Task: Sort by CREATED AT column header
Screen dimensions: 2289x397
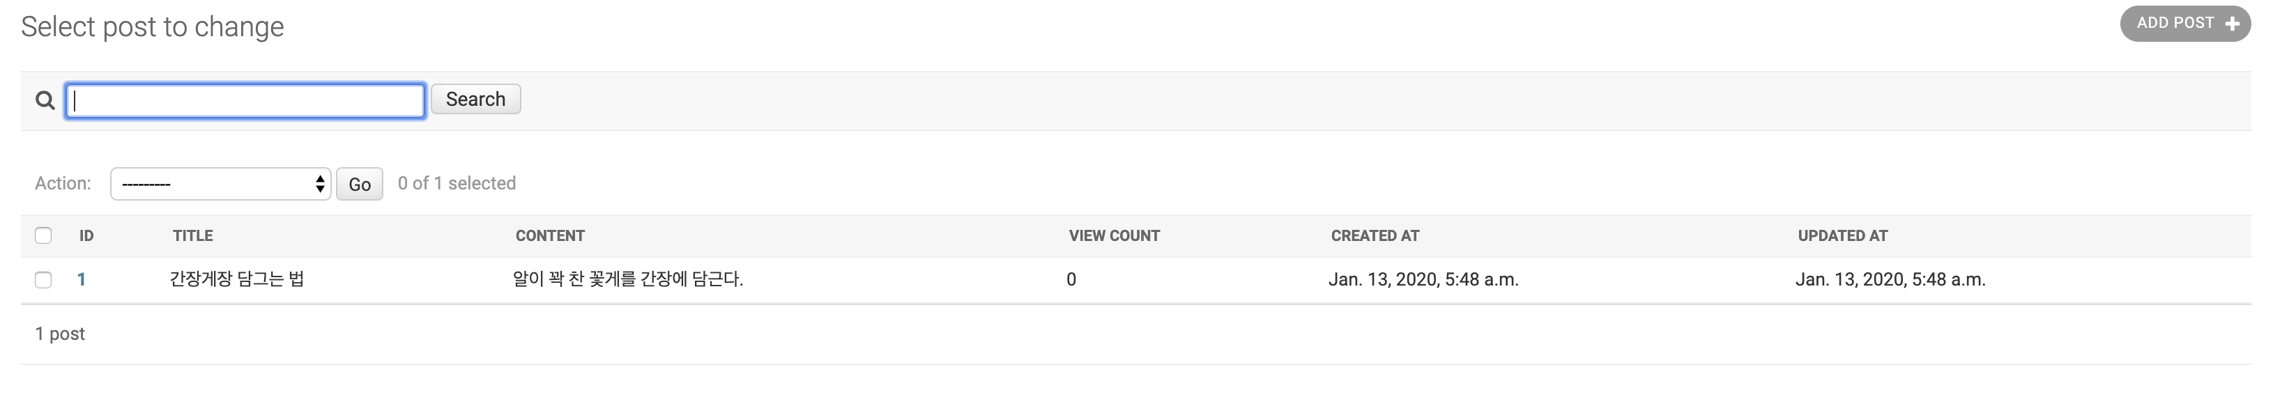Action: [1375, 235]
